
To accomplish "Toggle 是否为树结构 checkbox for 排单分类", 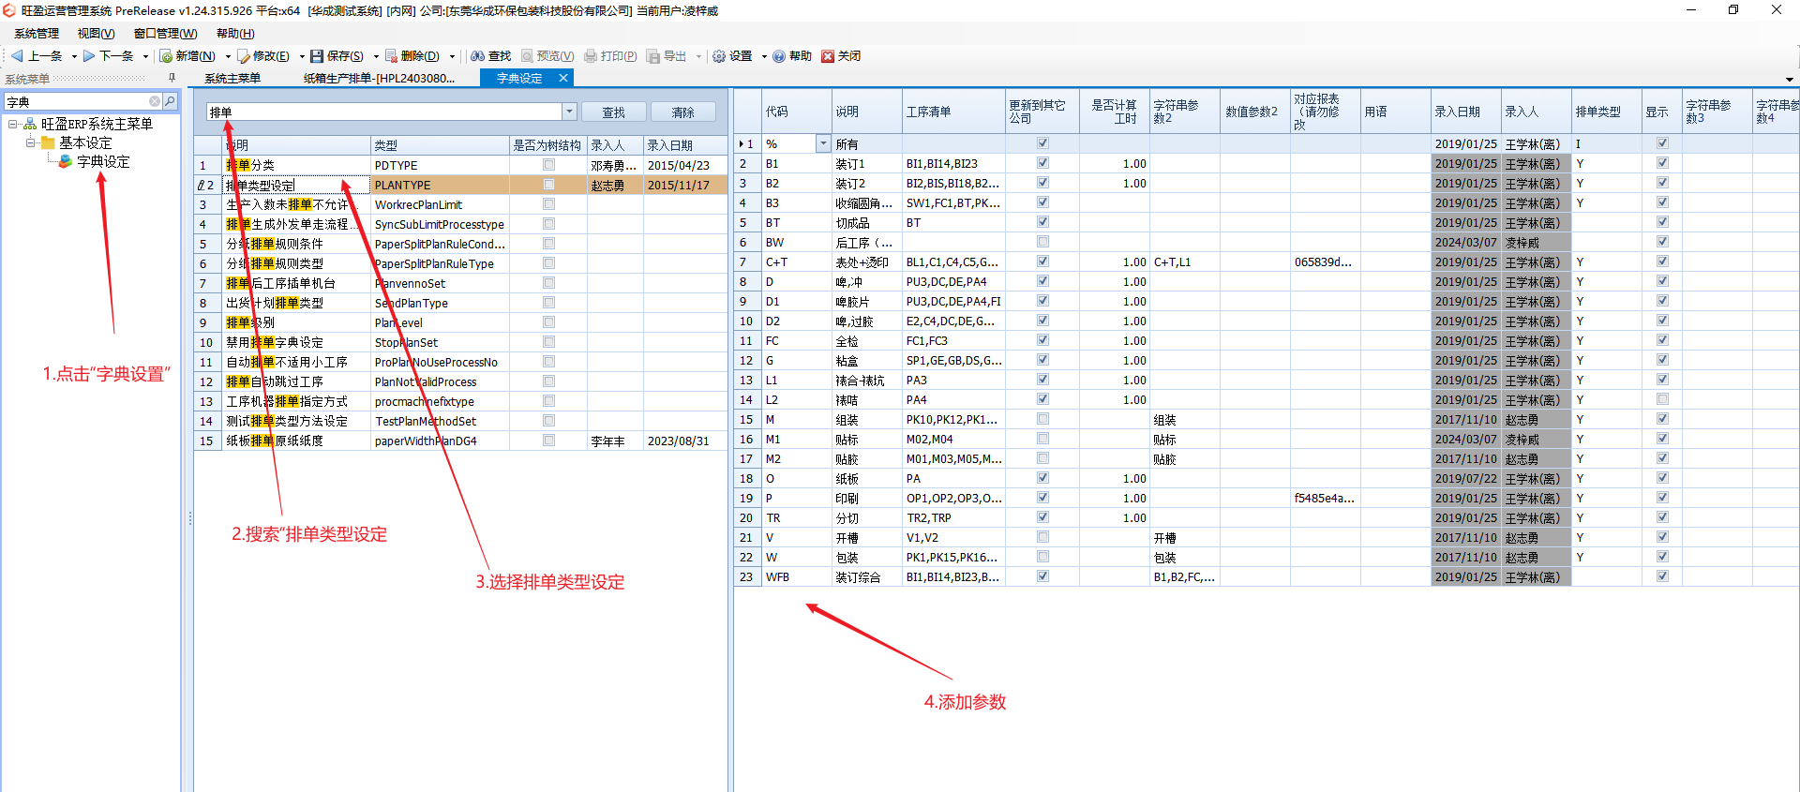I will click(x=548, y=165).
